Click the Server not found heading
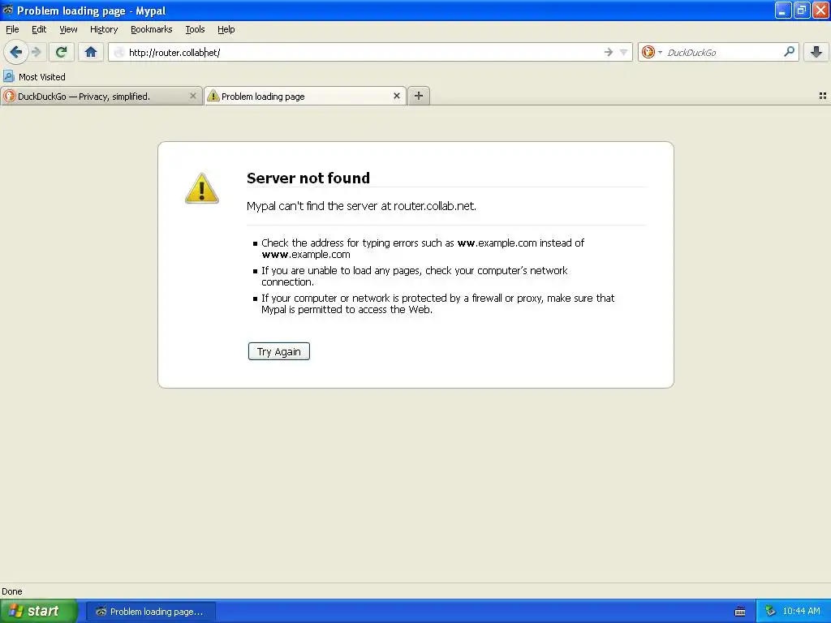The image size is (831, 623). [x=308, y=178]
